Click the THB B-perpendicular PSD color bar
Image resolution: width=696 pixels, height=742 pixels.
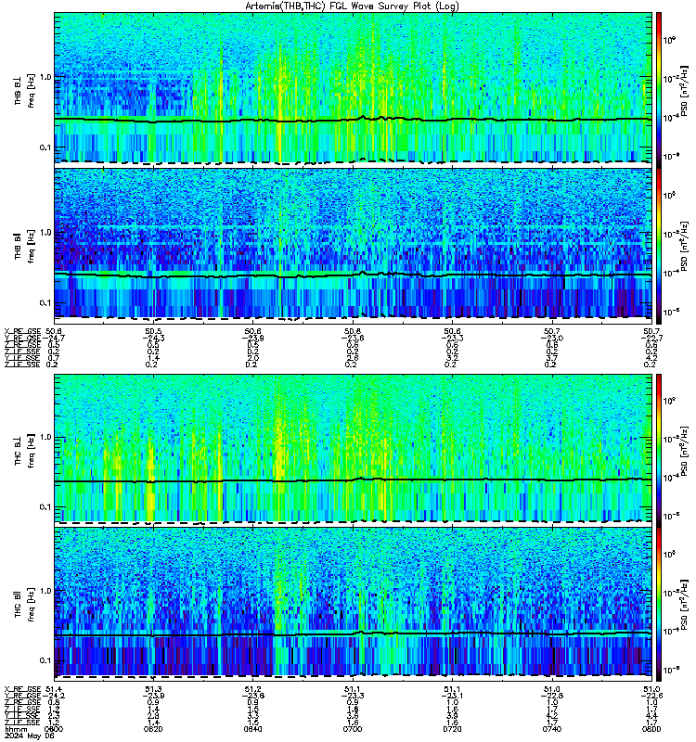[659, 90]
